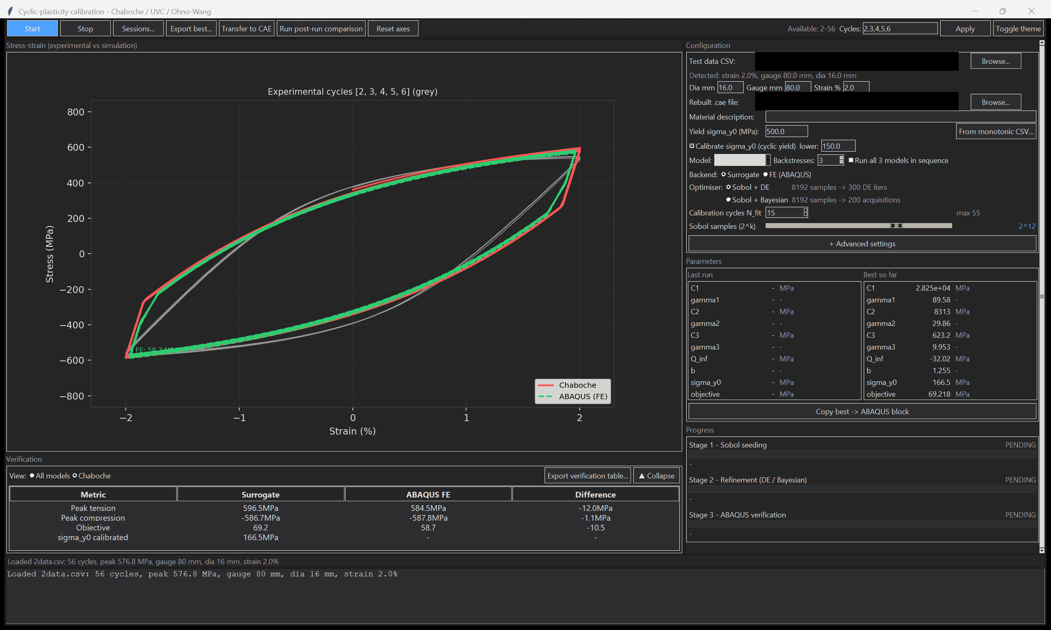Click the ABAQUS FE column header
1051x630 pixels.
pos(428,494)
